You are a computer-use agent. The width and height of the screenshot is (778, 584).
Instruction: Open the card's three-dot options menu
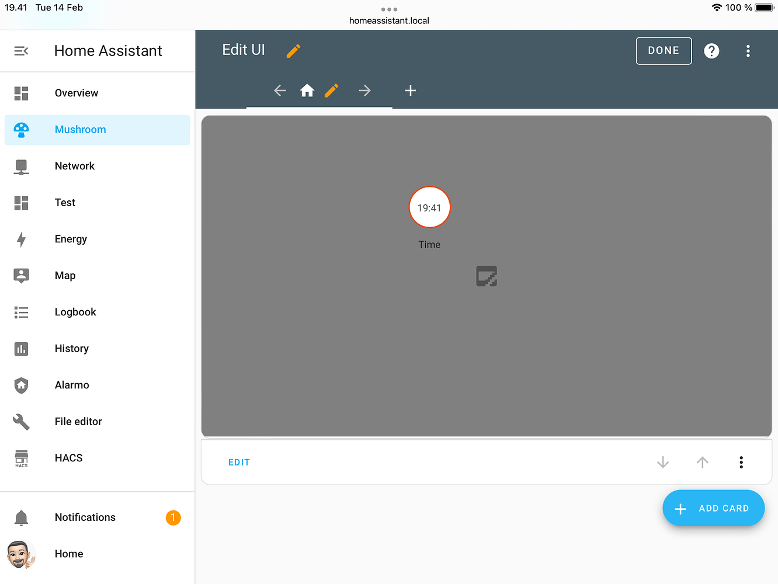741,462
